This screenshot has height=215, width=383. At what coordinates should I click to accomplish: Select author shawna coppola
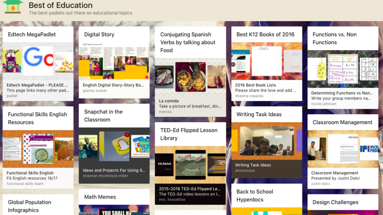tap(249, 96)
